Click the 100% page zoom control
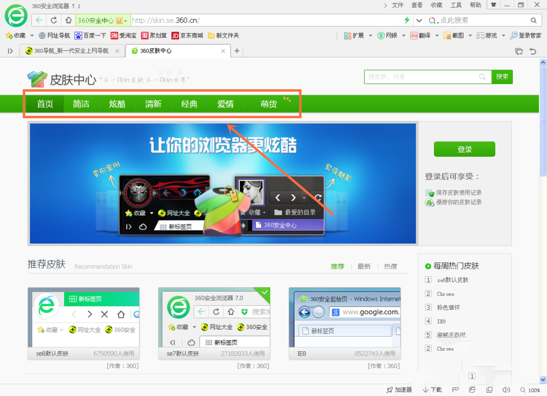The image size is (547, 396). pyautogui.click(x=532, y=389)
